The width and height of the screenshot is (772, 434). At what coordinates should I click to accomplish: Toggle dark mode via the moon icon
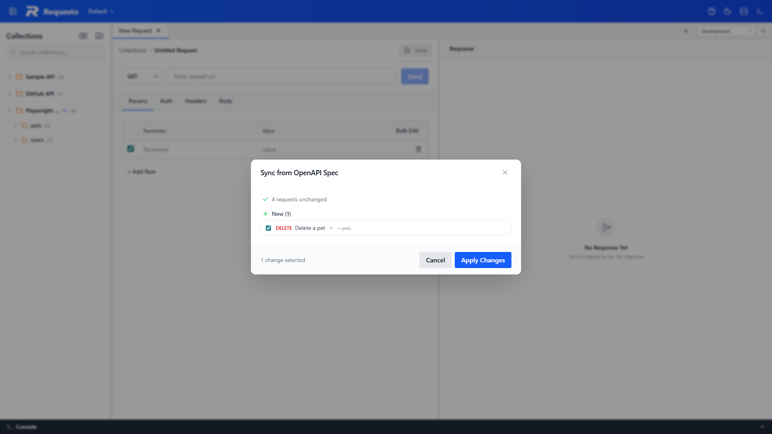pyautogui.click(x=728, y=11)
